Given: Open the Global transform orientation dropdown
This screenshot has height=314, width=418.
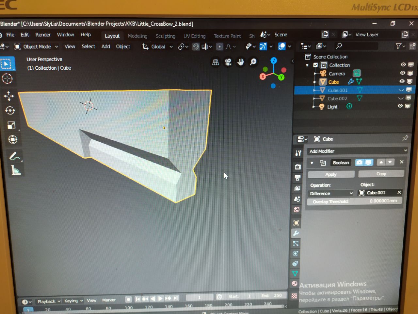Looking at the screenshot, I should point(157,46).
